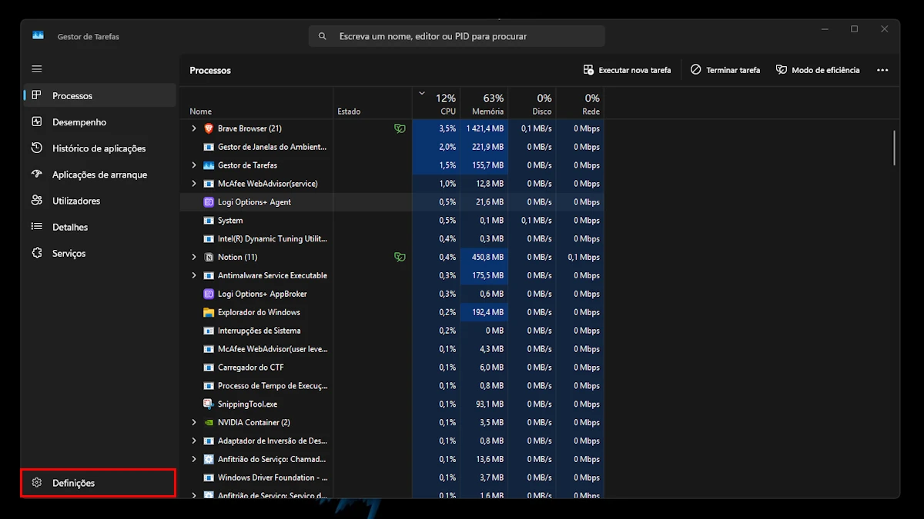Viewport: 924px width, 519px height.
Task: Expand the McAfee WebAdvisor(service) group
Action: [194, 184]
